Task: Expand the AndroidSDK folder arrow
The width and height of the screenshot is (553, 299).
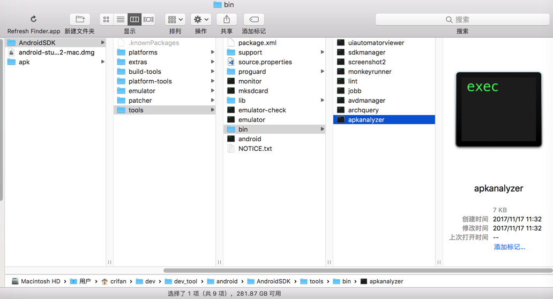Action: 103,43
